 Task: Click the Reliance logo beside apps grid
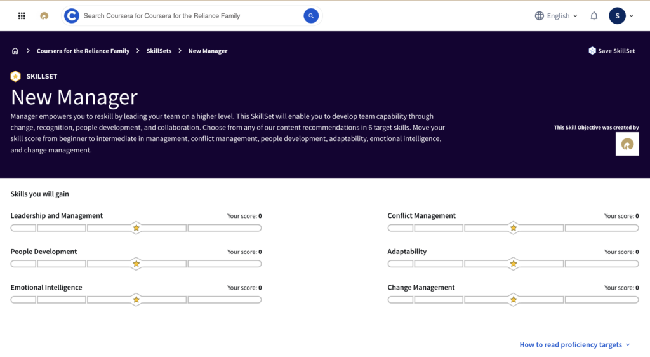(44, 16)
